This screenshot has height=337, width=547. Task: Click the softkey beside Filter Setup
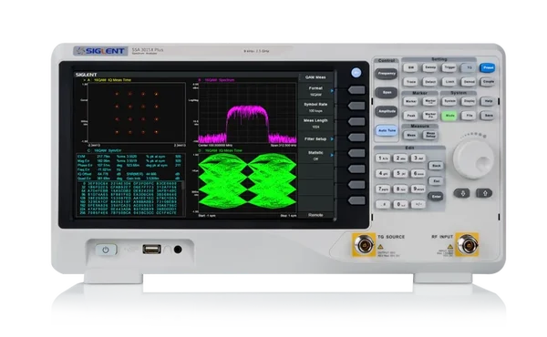(356, 138)
